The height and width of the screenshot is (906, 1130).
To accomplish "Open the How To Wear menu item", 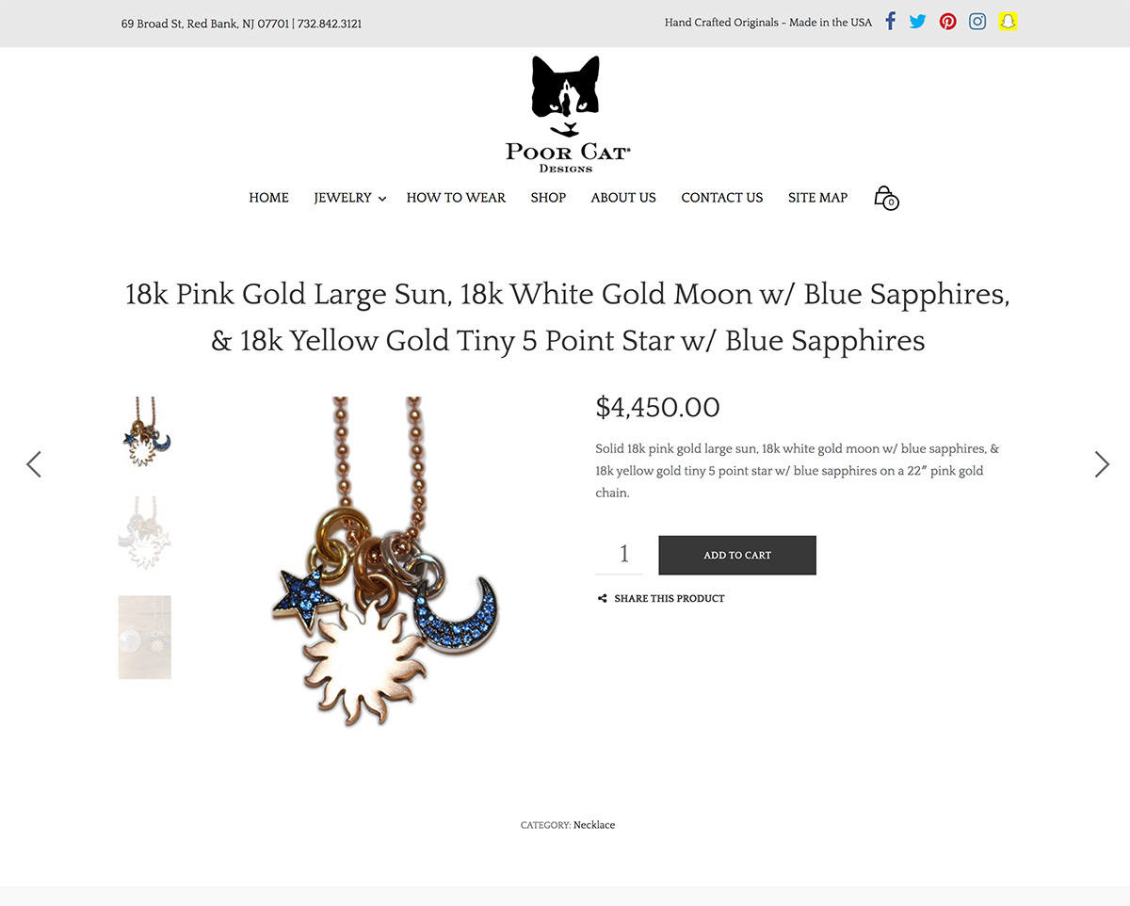I will click(456, 198).
